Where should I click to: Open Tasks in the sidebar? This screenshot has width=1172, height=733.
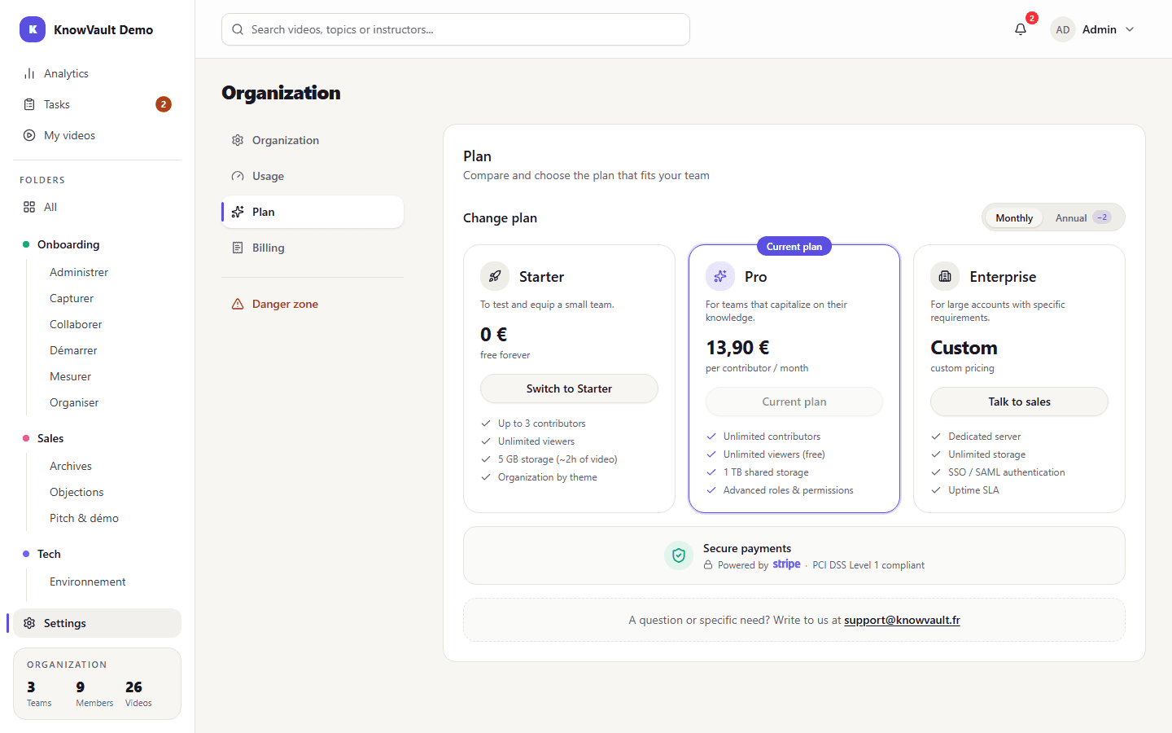[x=98, y=104]
